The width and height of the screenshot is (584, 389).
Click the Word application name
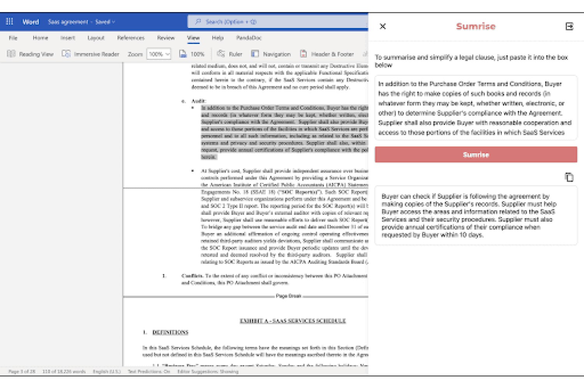(x=30, y=22)
